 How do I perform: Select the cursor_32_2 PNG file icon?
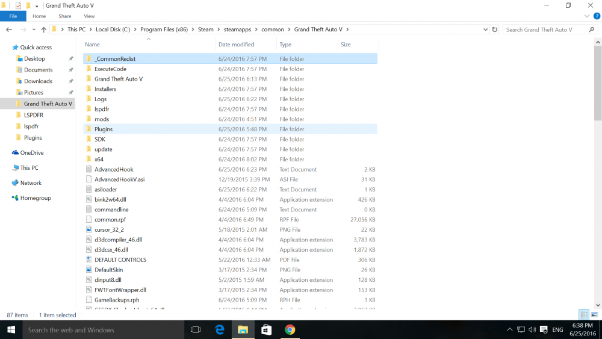[88, 229]
